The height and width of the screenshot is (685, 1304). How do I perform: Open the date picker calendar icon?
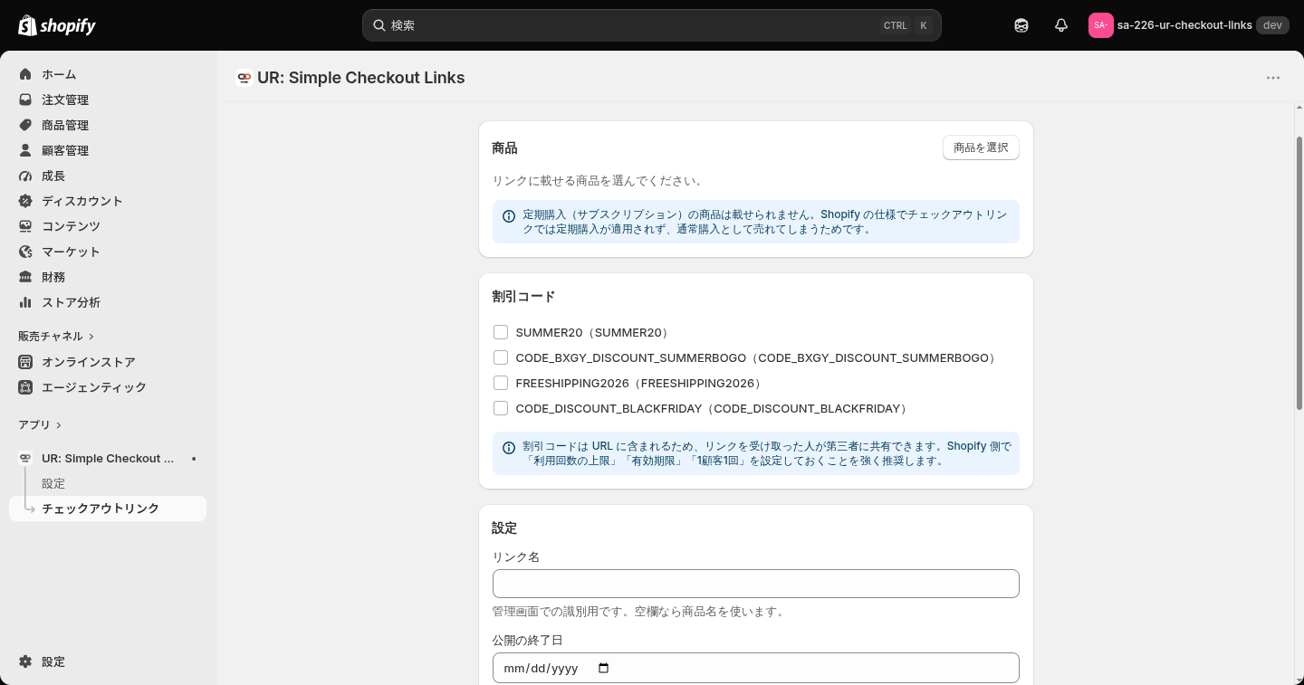pos(604,669)
